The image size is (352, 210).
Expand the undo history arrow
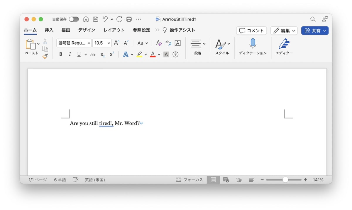click(112, 19)
